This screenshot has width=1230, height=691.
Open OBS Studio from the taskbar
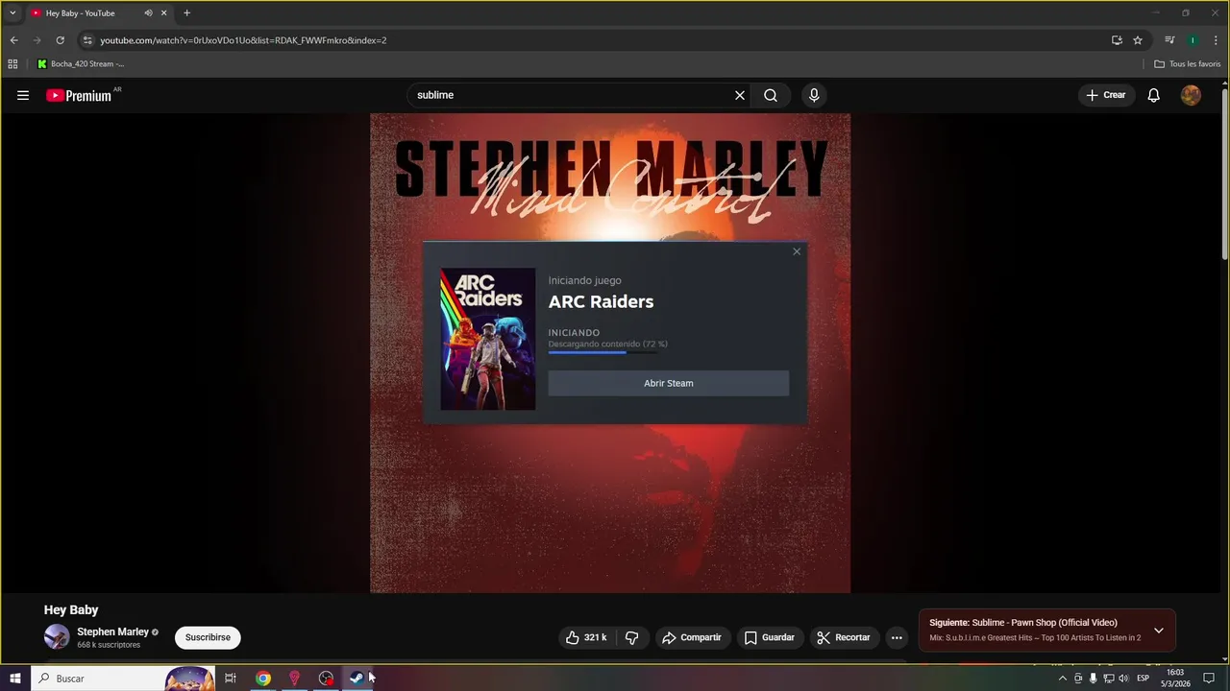pos(327,679)
